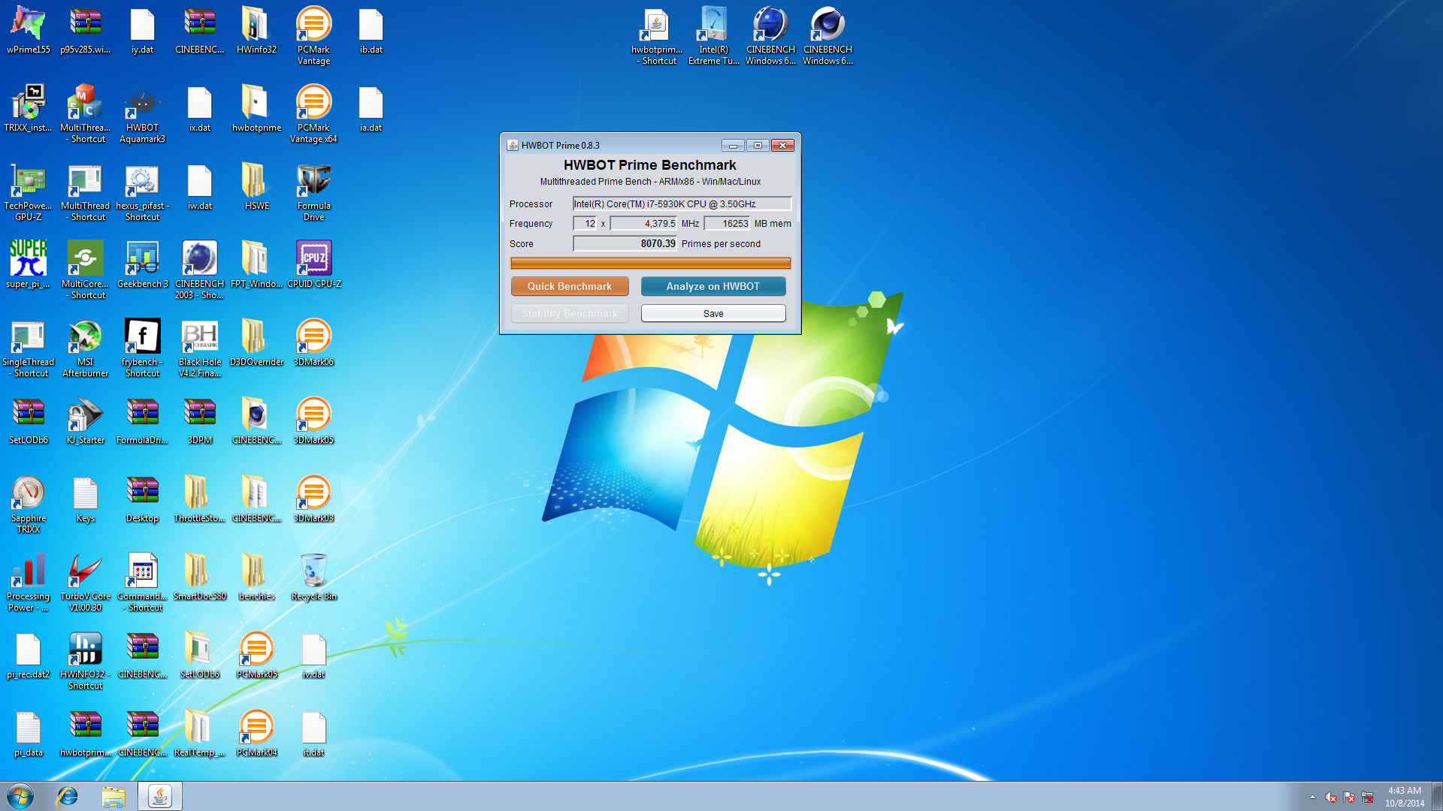Image resolution: width=1443 pixels, height=811 pixels.
Task: Open frybench shortcut icon
Action: pyautogui.click(x=142, y=348)
